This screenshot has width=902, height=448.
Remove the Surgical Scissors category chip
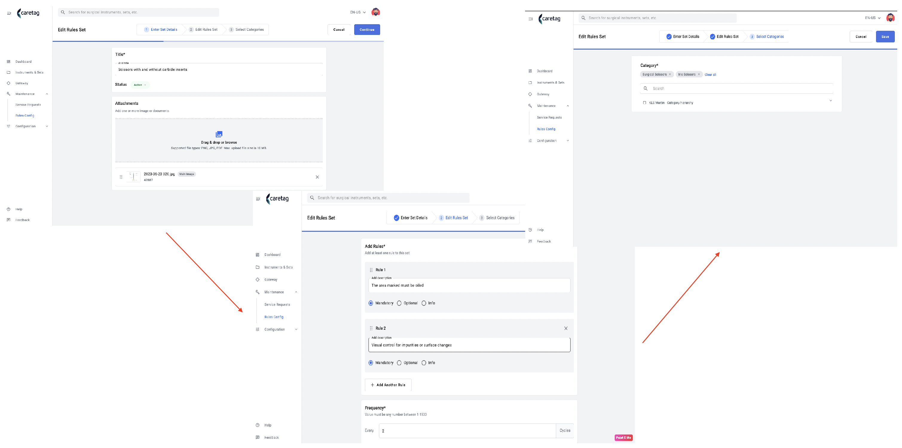pos(670,74)
